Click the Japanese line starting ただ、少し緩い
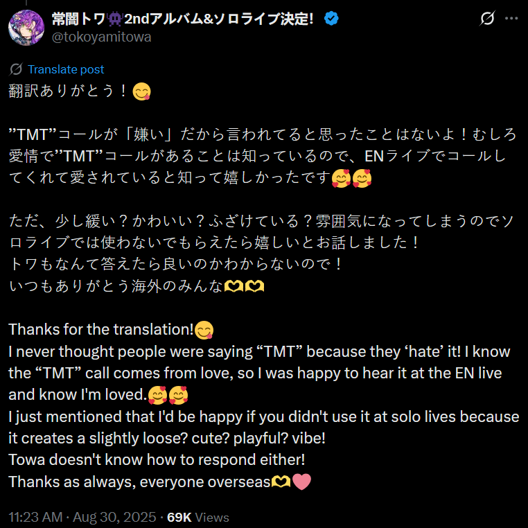The image size is (528, 528). [x=261, y=221]
